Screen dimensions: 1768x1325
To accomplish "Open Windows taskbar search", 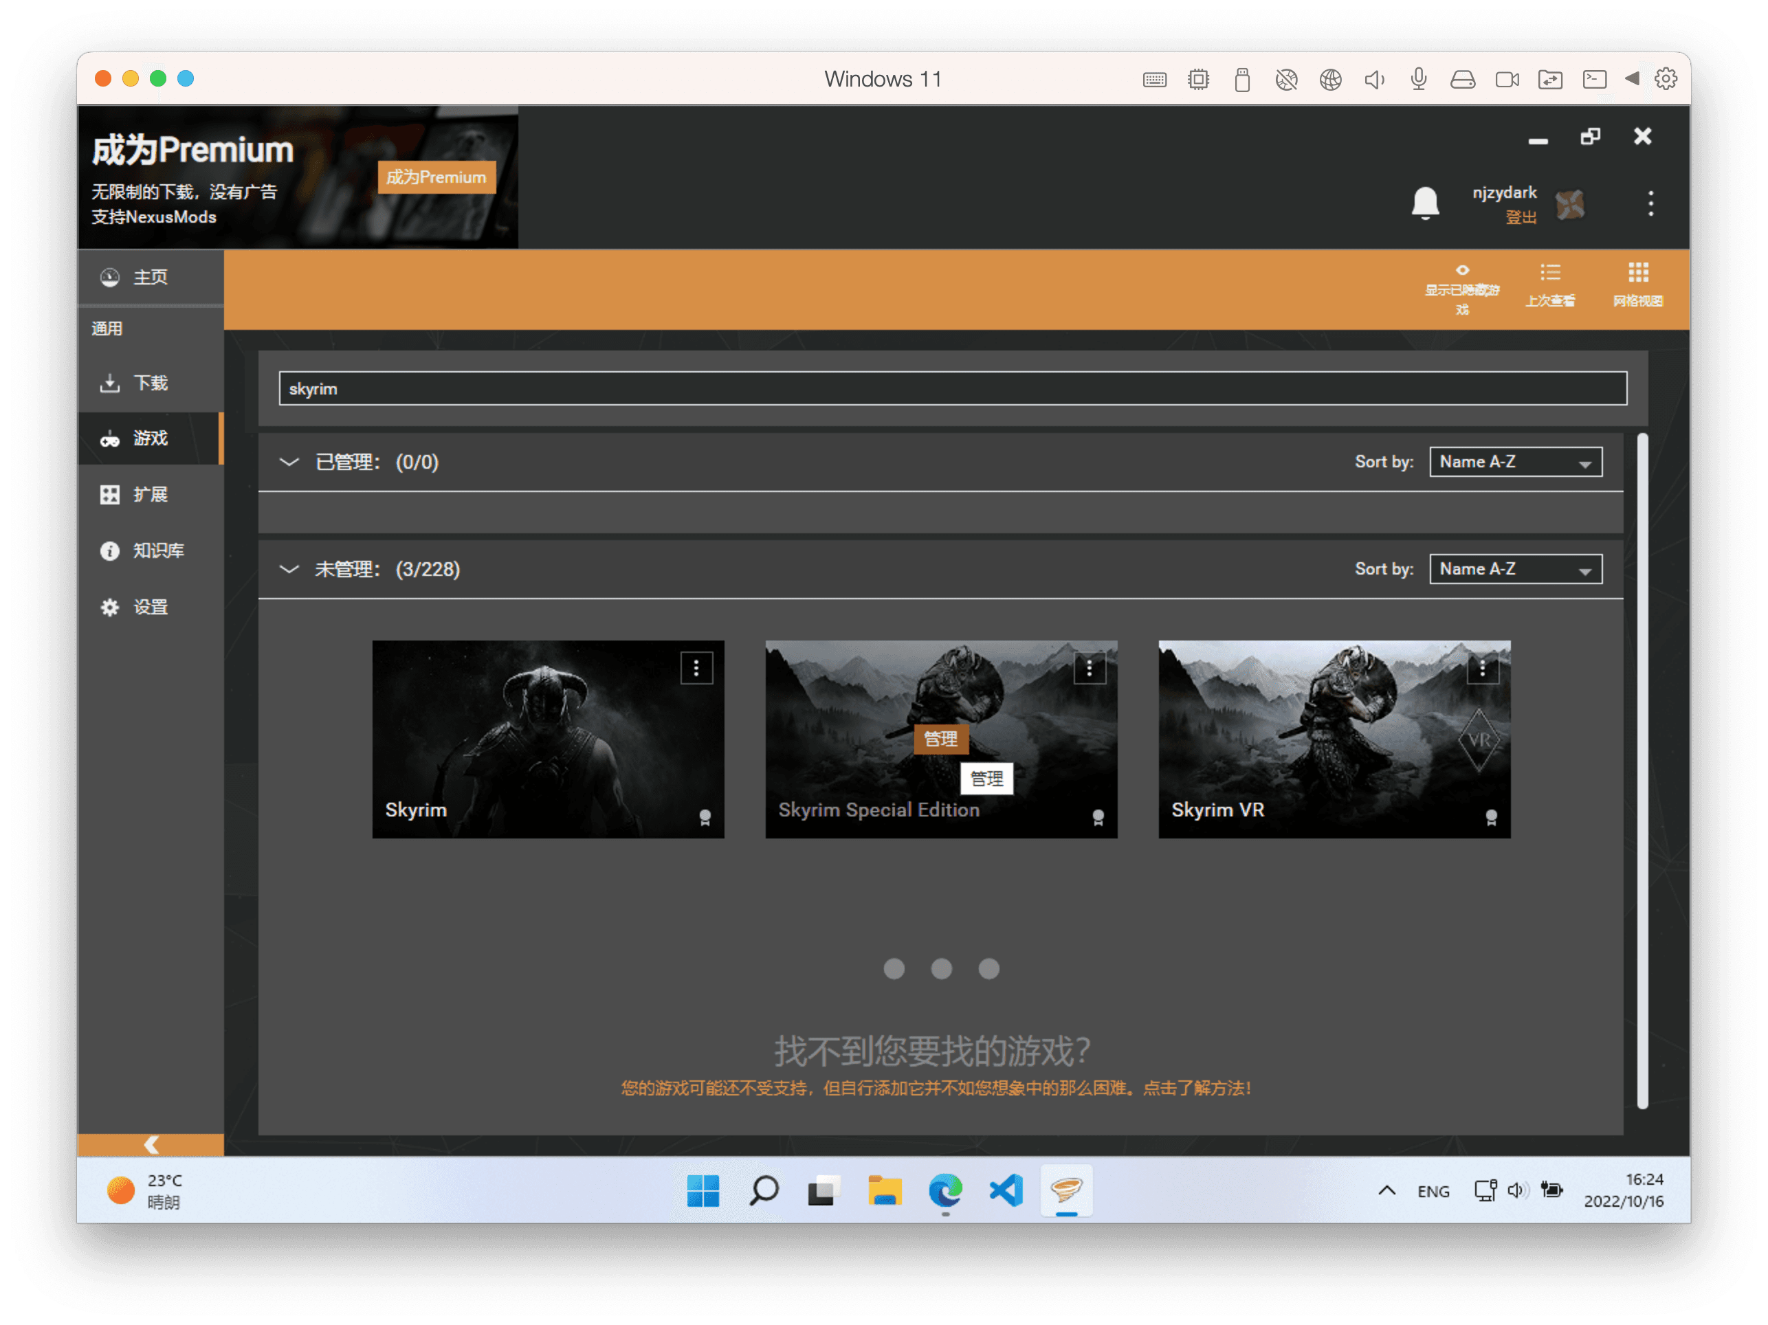I will pos(763,1191).
